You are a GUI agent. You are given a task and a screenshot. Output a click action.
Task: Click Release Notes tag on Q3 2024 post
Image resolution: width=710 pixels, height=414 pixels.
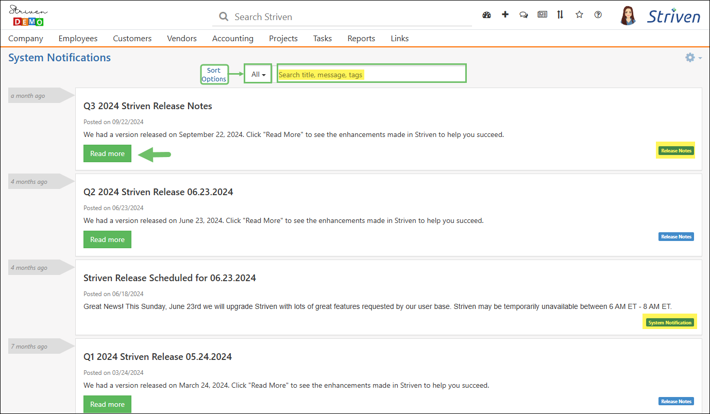point(676,151)
